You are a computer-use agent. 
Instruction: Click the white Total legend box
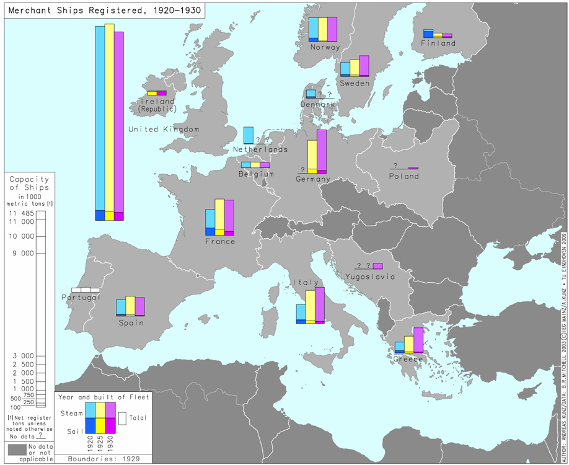[122, 418]
